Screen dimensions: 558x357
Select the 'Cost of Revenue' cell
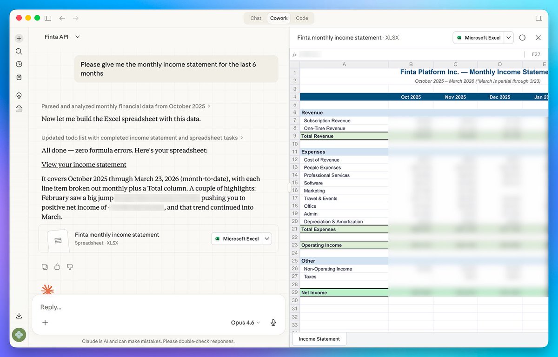344,160
